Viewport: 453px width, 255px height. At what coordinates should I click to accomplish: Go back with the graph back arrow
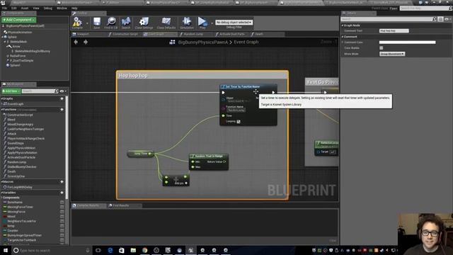[76, 42]
